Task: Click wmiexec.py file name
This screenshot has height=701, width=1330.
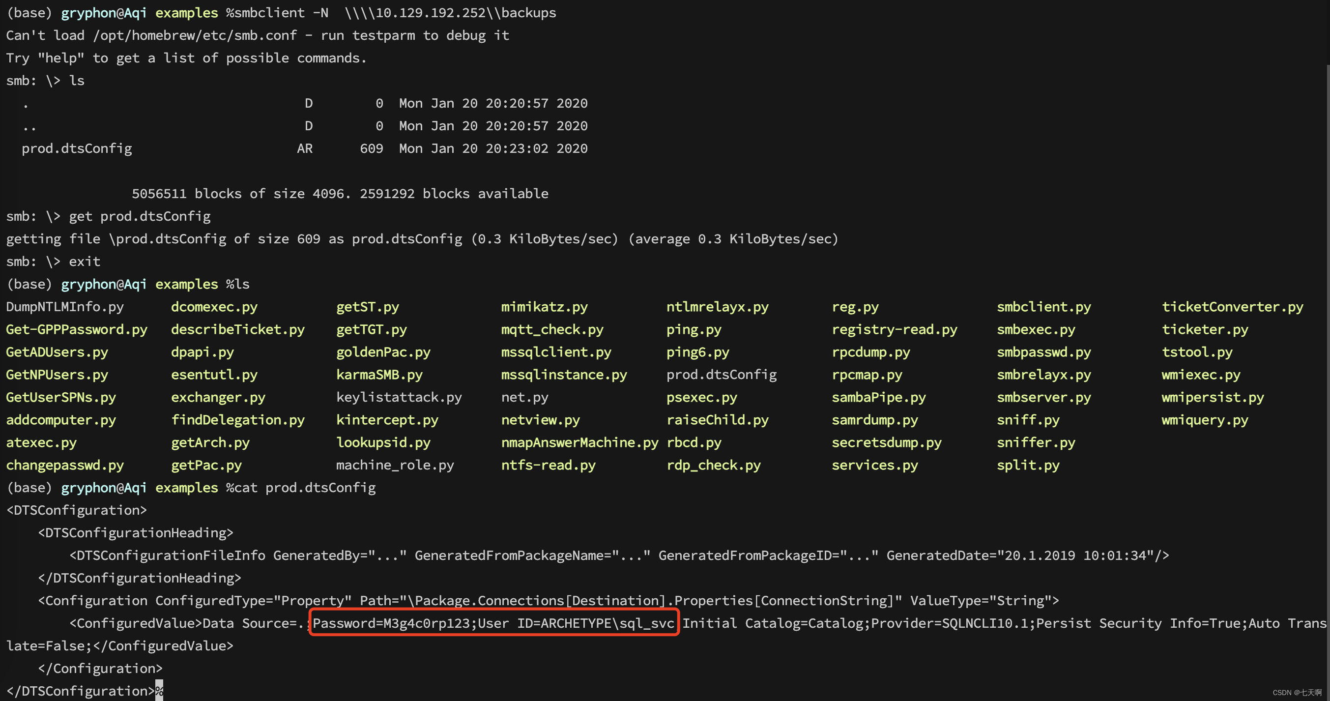Action: 1201,375
